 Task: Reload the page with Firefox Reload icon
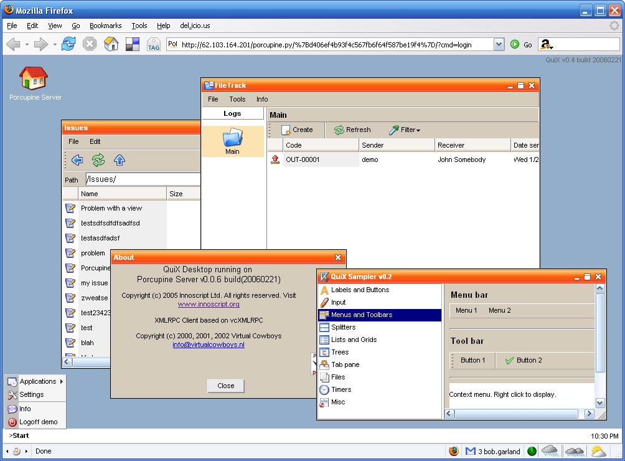click(68, 44)
